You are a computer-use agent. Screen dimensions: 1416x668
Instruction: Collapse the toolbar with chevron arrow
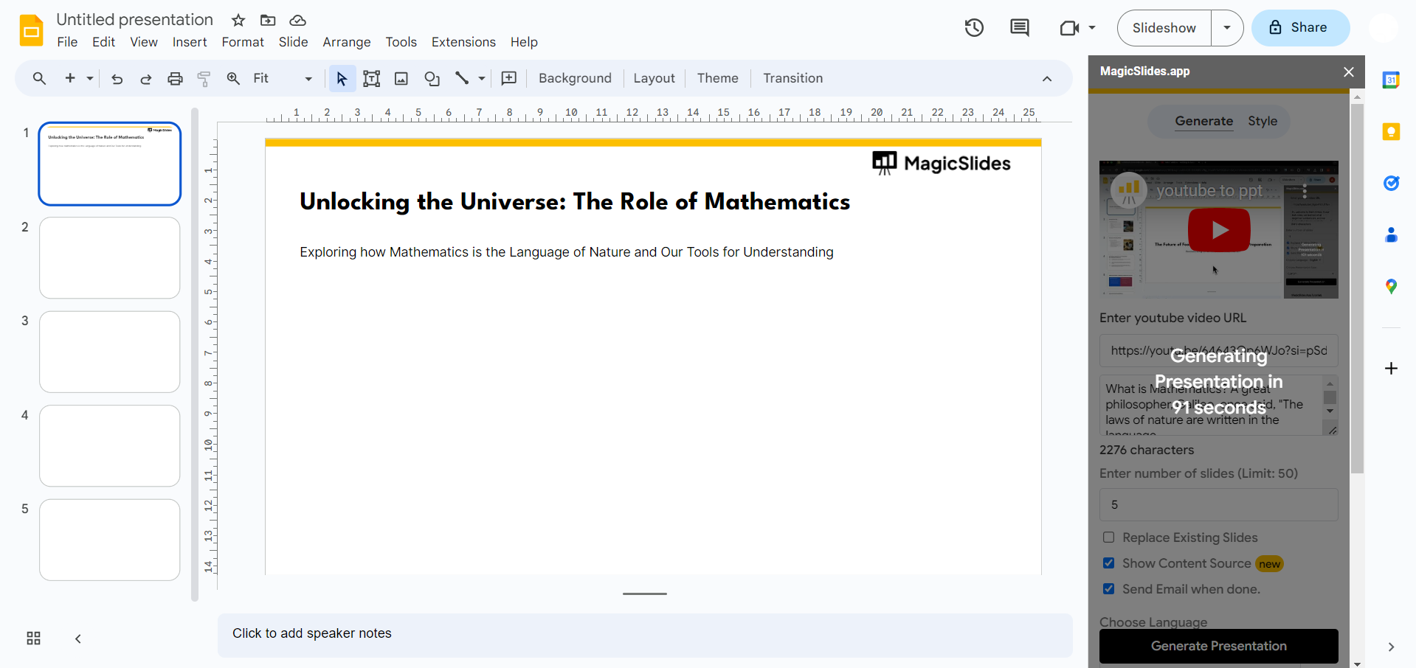[1046, 79]
